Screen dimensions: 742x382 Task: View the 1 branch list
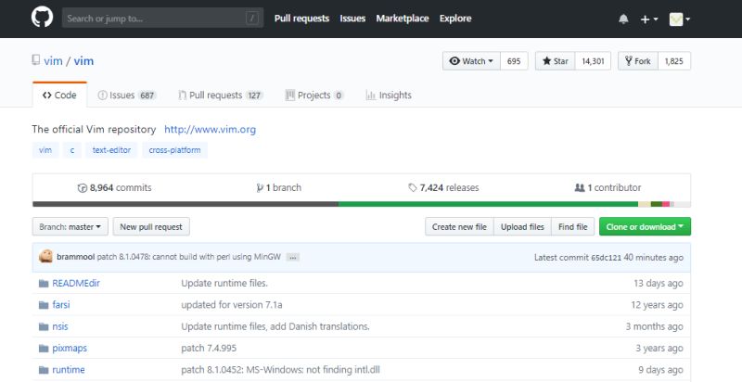279,187
